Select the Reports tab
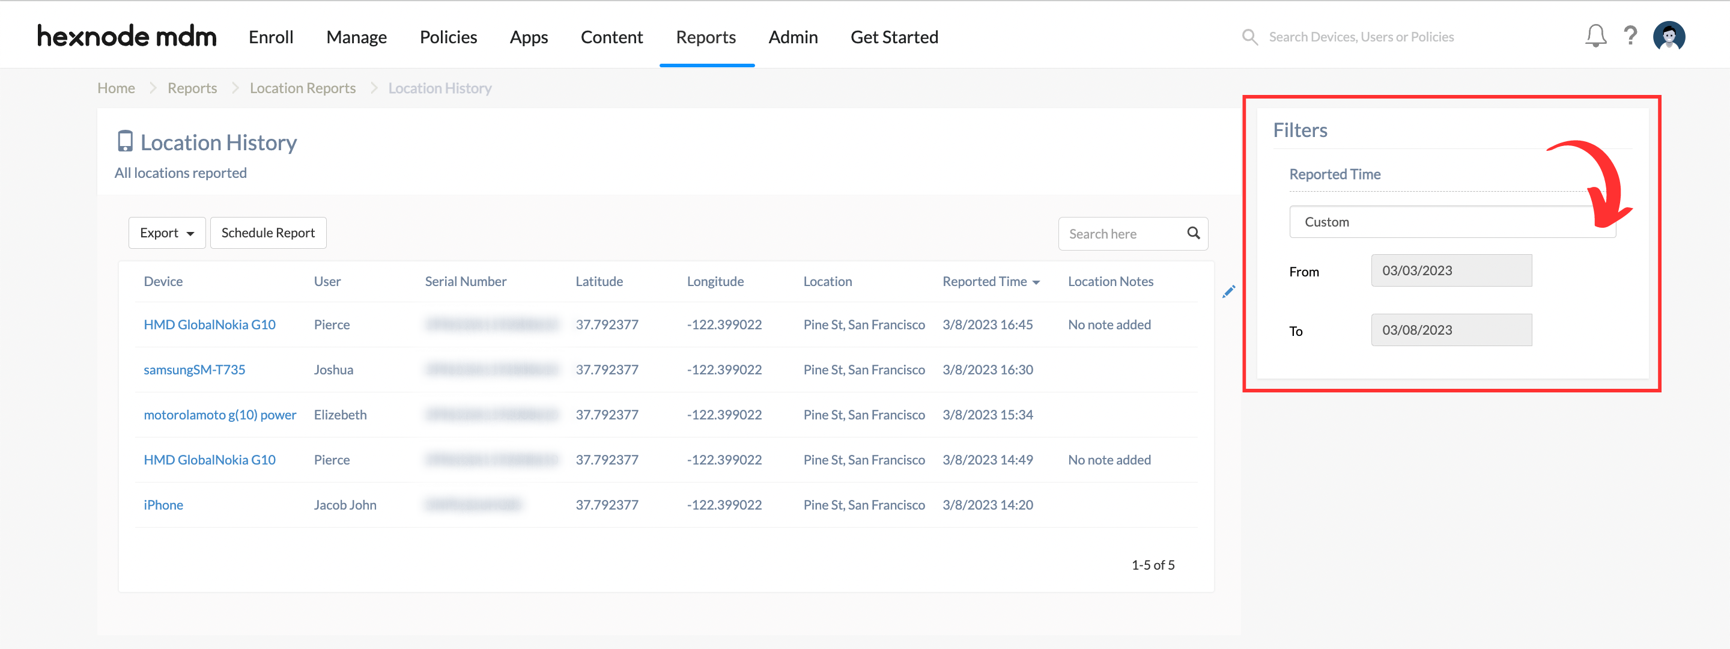1730x649 pixels. coord(706,37)
